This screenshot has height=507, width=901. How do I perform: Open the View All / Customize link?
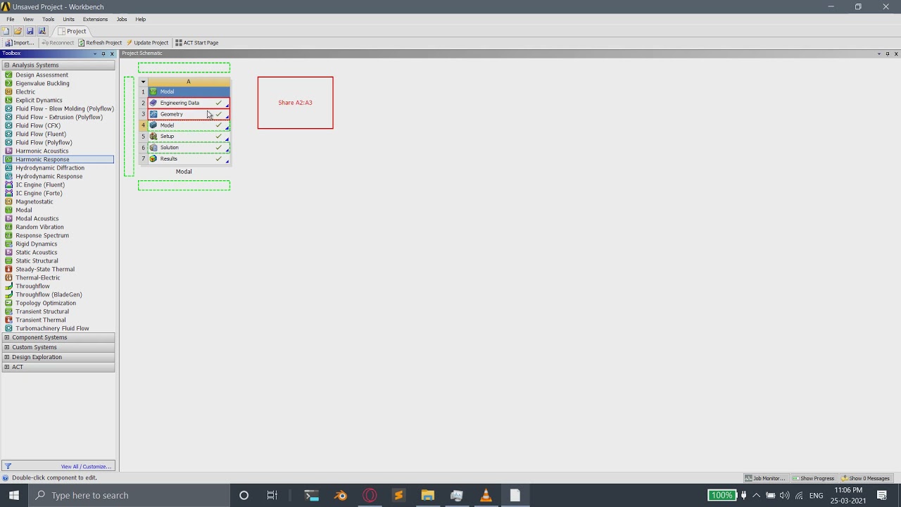(x=86, y=466)
